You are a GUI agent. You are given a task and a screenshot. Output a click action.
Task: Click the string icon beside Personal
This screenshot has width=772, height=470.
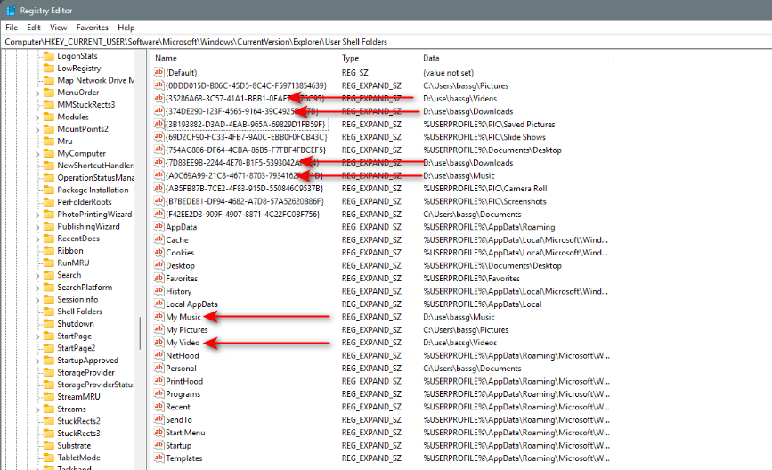click(158, 368)
